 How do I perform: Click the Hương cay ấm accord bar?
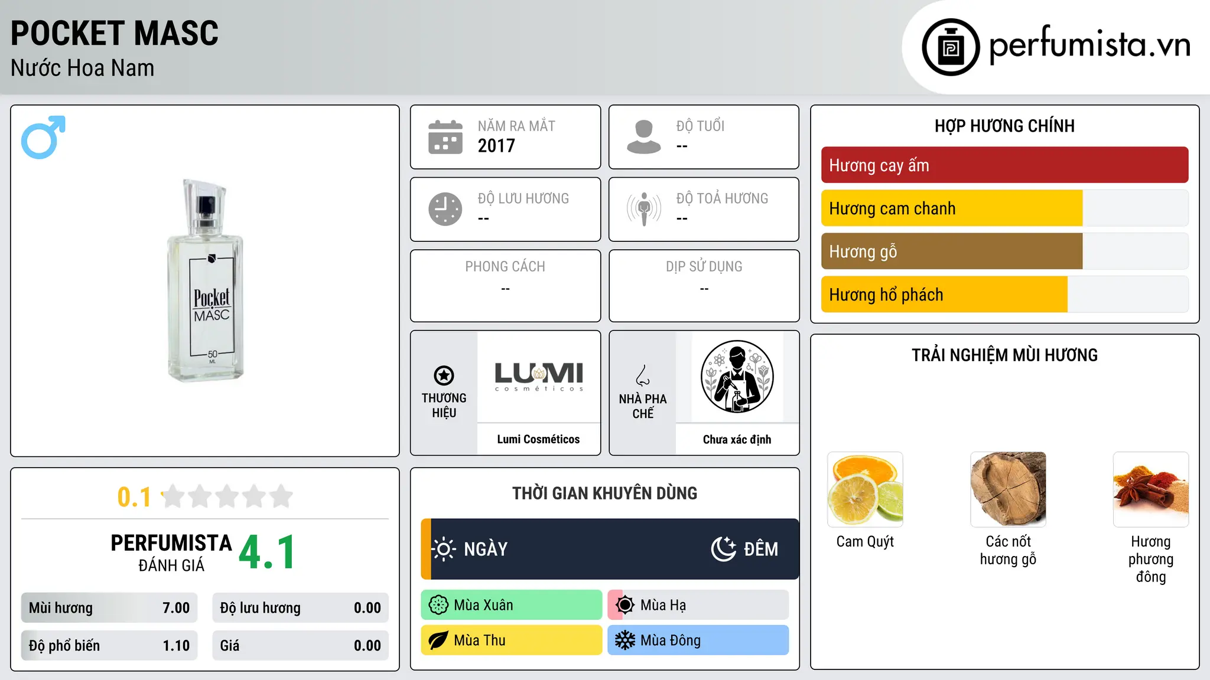pyautogui.click(x=1004, y=165)
